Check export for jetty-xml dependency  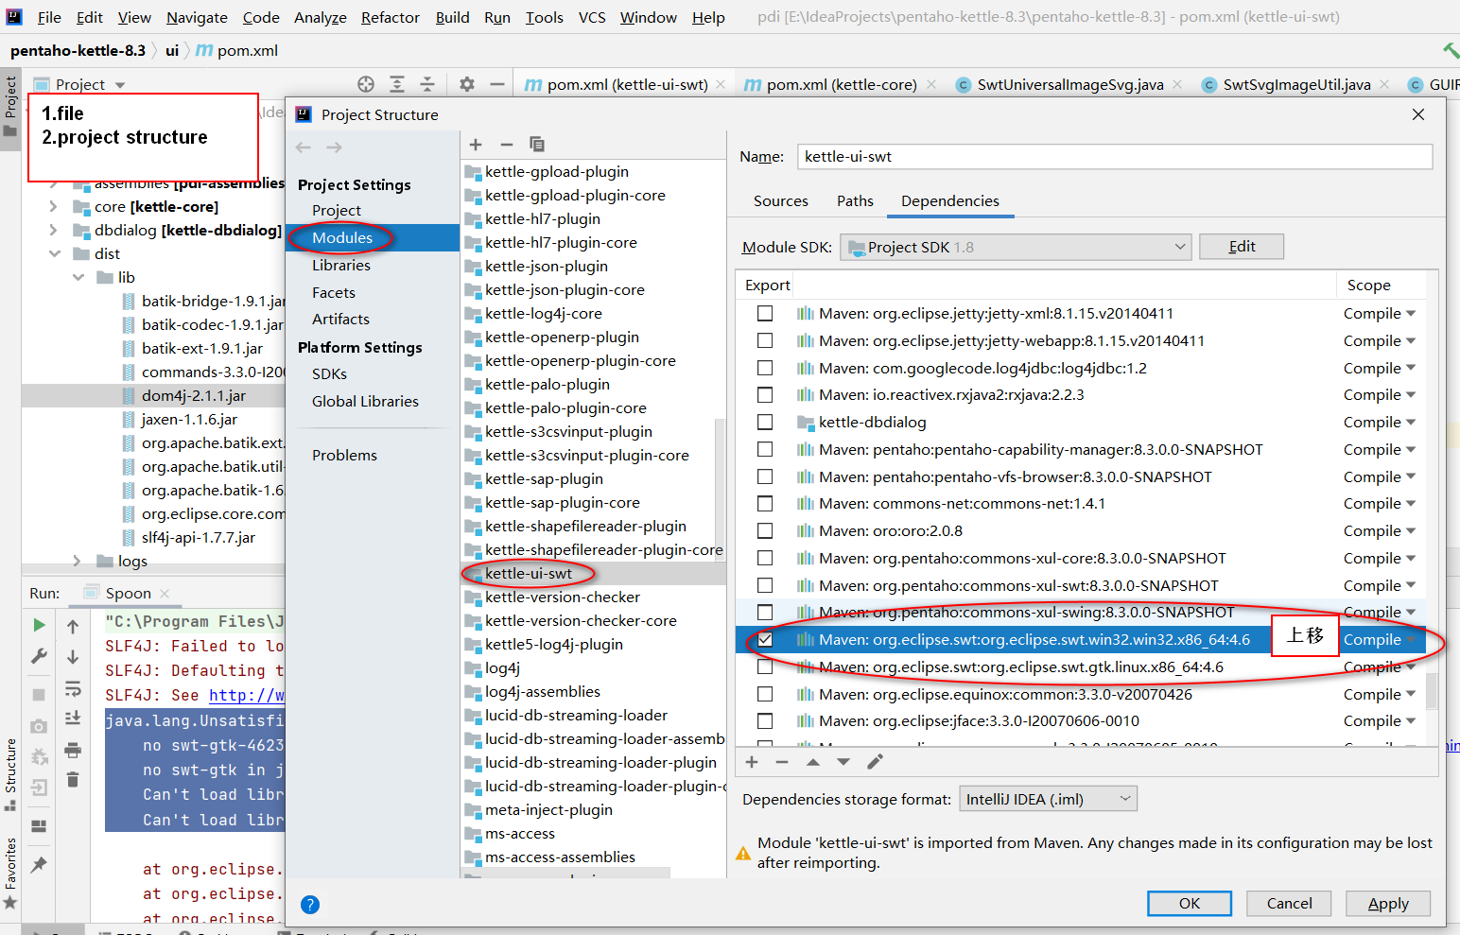[765, 314]
